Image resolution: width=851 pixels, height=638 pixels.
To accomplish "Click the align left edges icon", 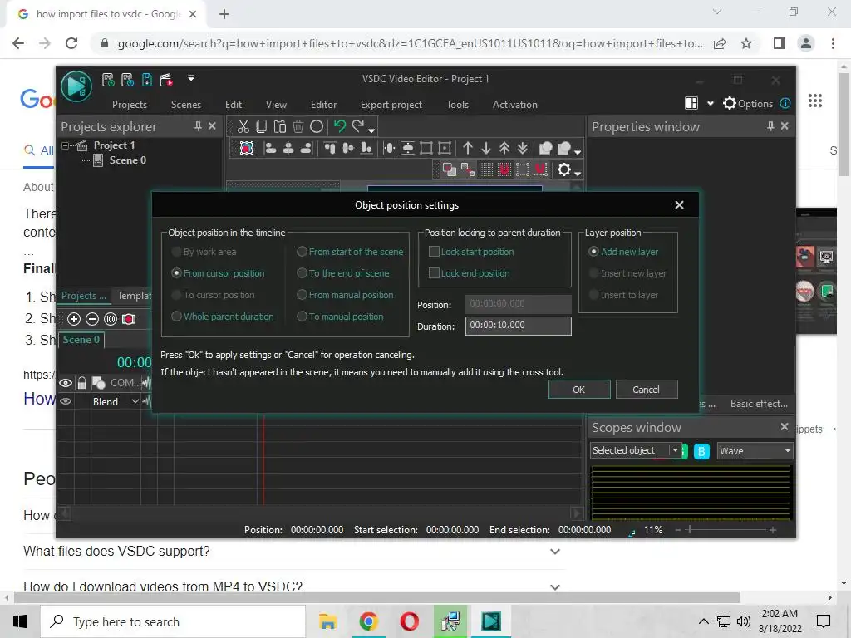I will pyautogui.click(x=270, y=148).
